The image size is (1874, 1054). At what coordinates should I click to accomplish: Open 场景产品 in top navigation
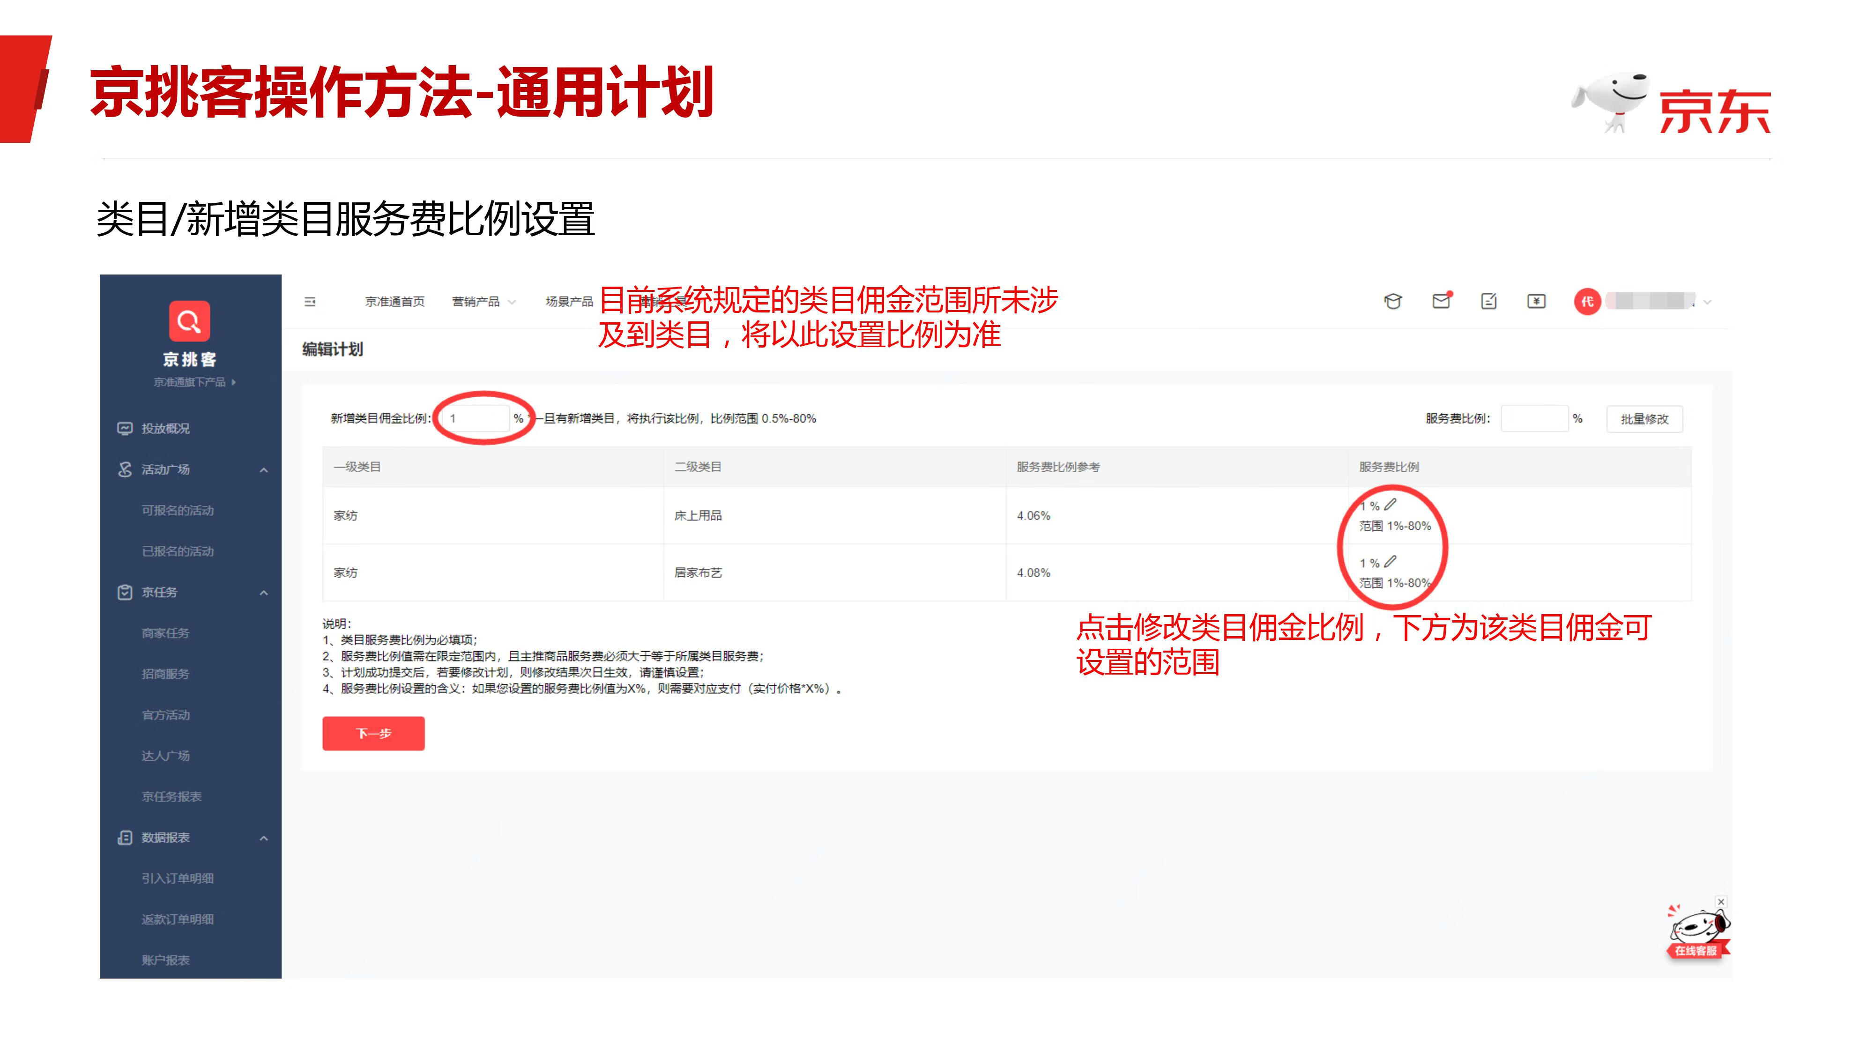tap(570, 301)
